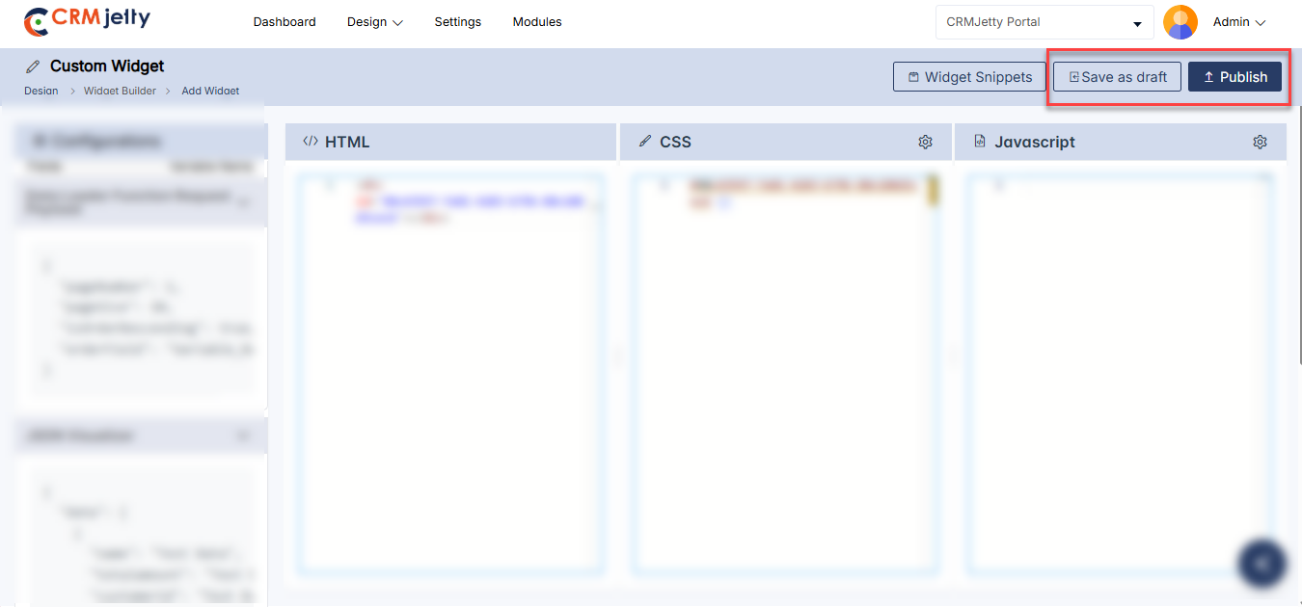The image size is (1302, 607).
Task: Click the round floating button at bottom-right
Action: point(1261,562)
